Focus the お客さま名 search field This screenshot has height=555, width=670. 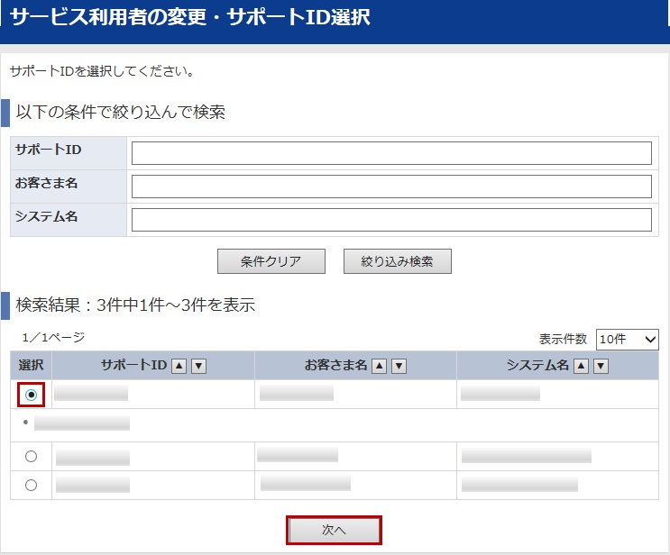391,187
